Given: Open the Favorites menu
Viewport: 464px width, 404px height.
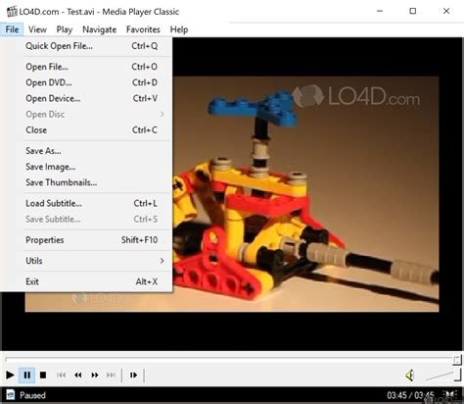Looking at the screenshot, I should [143, 29].
